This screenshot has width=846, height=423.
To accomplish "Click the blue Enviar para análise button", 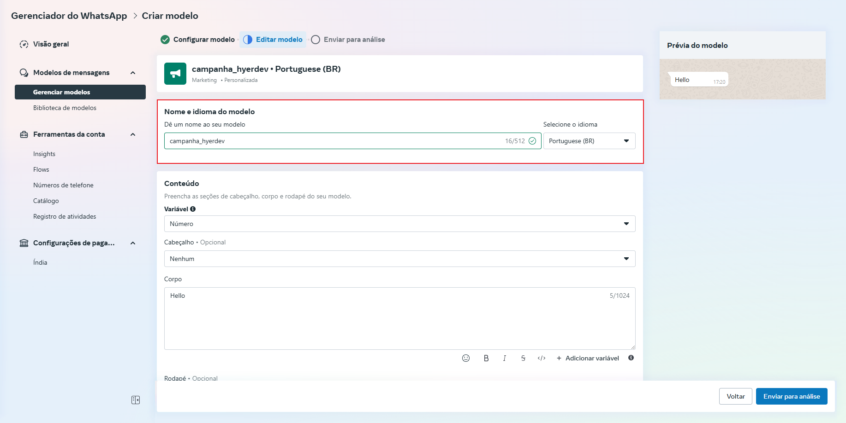I will tap(791, 396).
